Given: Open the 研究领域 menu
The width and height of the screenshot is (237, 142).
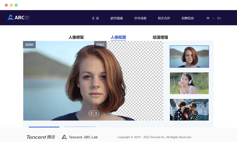Looking at the screenshot, I should (x=116, y=18).
